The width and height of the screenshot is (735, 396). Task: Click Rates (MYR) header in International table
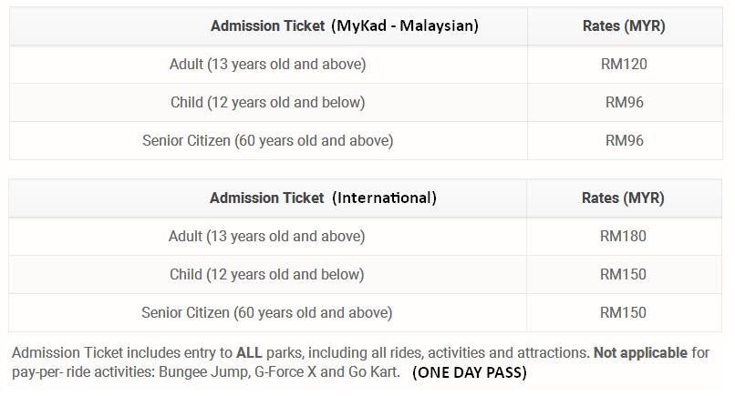click(x=623, y=198)
